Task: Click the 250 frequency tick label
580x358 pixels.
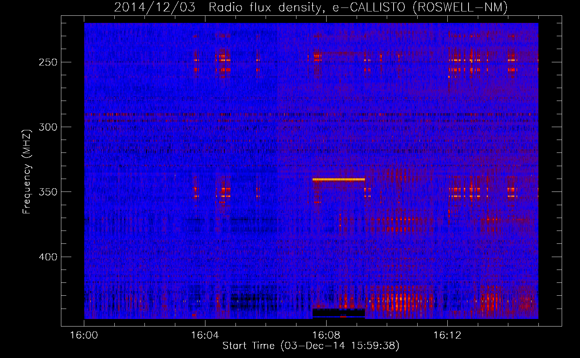Action: point(48,62)
